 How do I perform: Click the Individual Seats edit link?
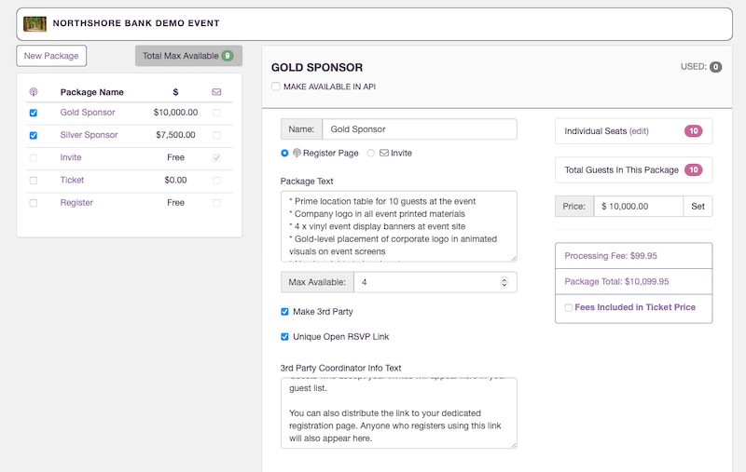pyautogui.click(x=639, y=131)
